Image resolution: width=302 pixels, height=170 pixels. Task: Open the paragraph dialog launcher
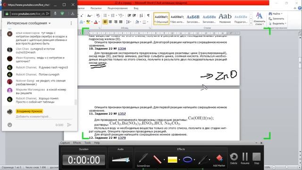150,28
